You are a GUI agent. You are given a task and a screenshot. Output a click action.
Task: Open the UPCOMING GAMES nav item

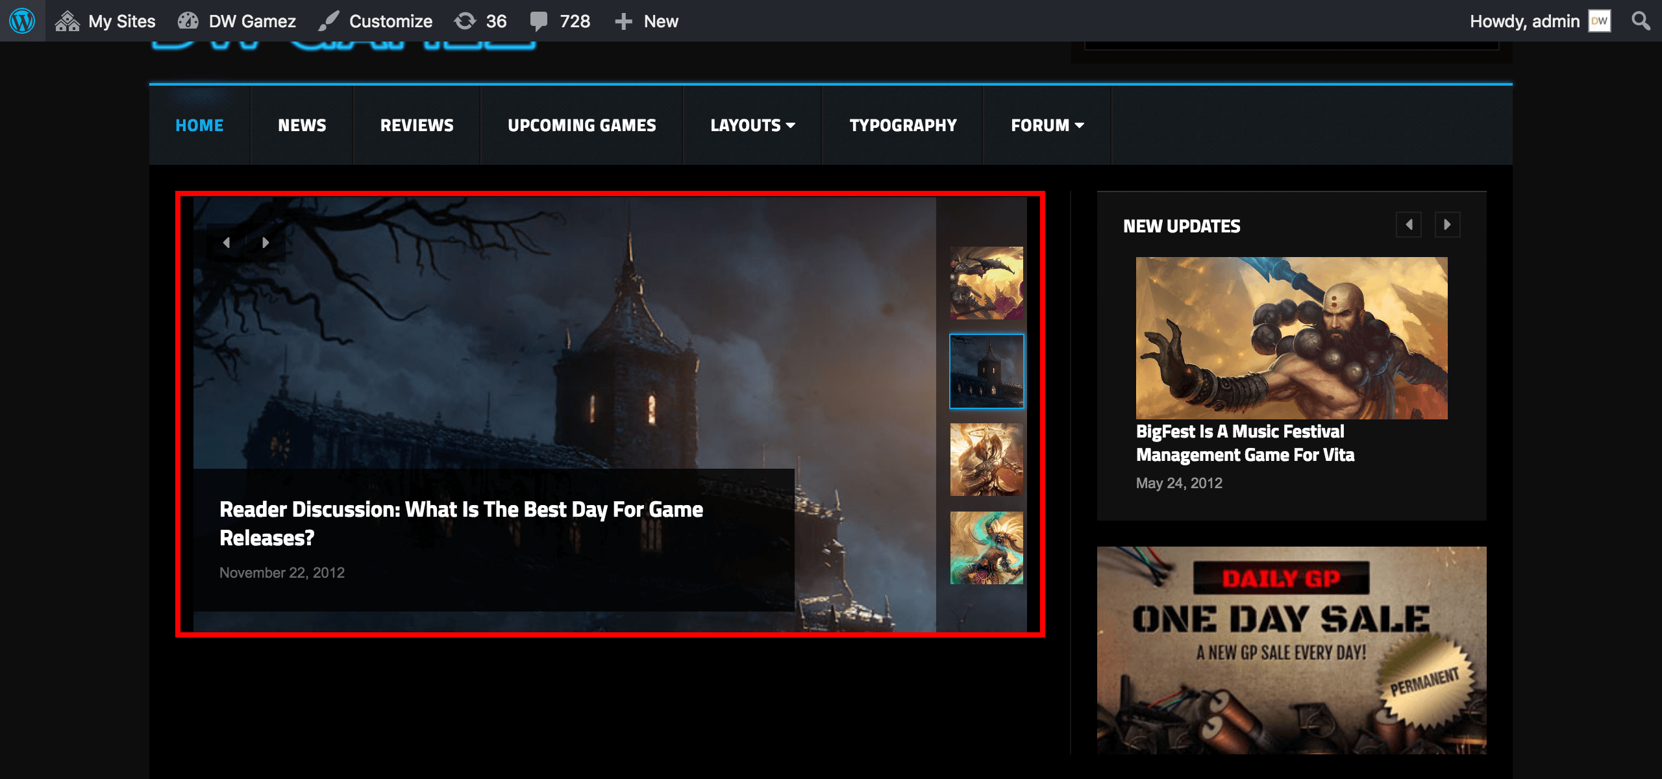tap(582, 125)
